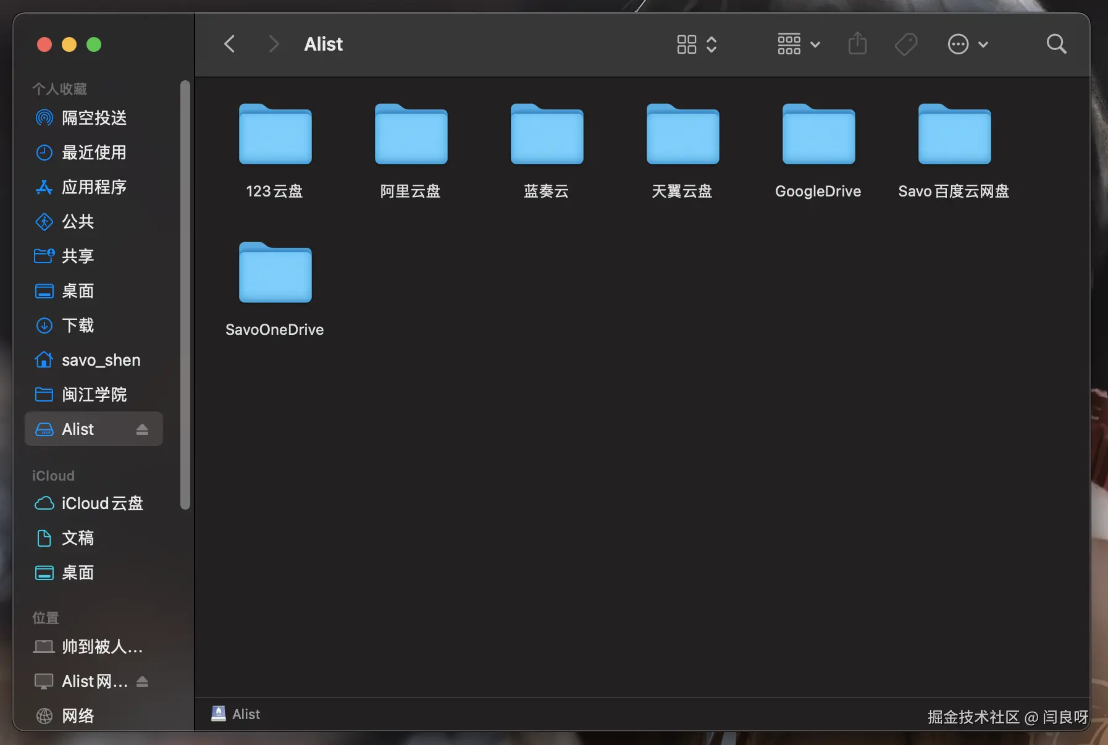Open iCloud云盘 in sidebar
Viewport: 1108px width, 745px height.
coord(94,503)
